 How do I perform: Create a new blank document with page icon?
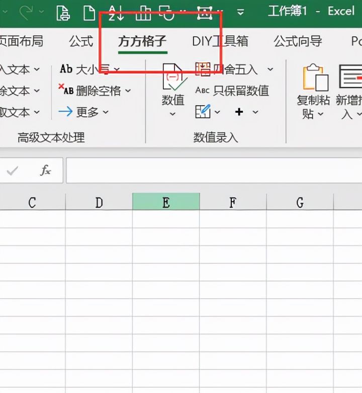[x=89, y=13]
